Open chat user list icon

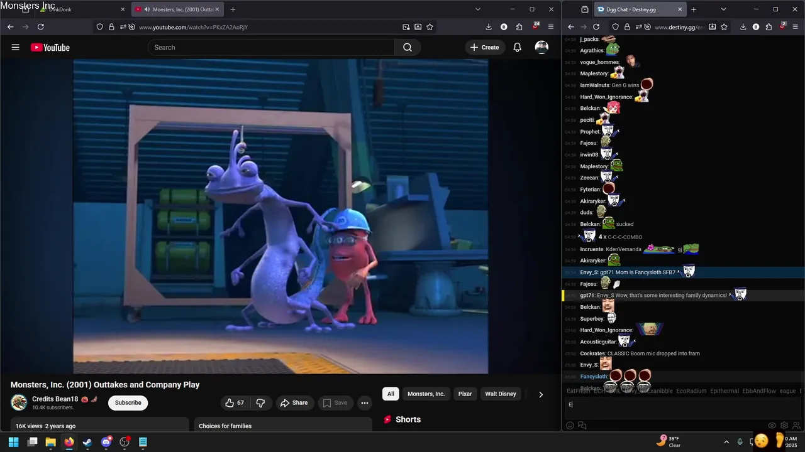(x=796, y=425)
